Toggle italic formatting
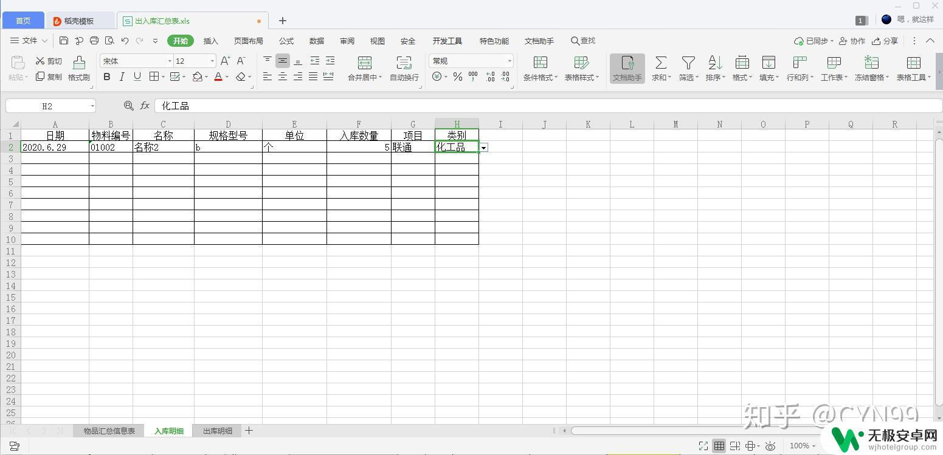This screenshot has height=455, width=943. (122, 77)
